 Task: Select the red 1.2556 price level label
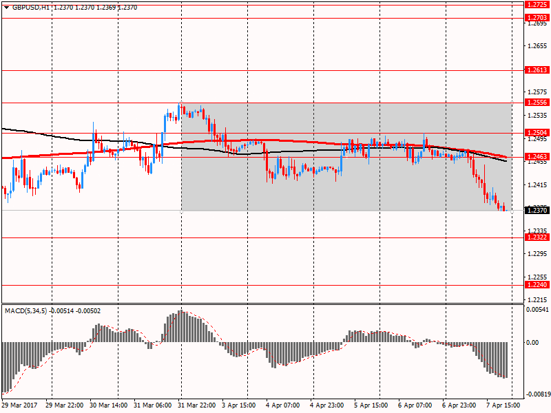click(537, 102)
